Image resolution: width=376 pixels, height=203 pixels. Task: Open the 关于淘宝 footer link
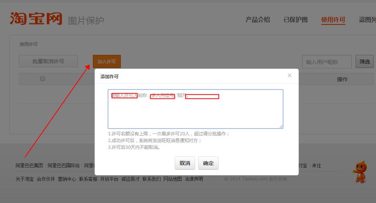point(25,179)
